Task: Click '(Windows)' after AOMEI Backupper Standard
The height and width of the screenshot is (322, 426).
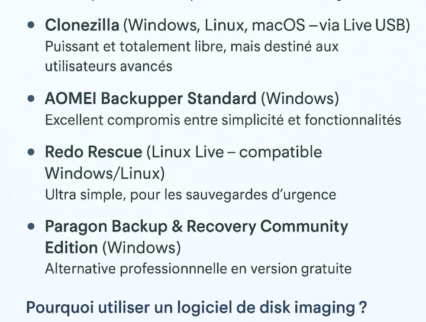Action: coord(300,99)
